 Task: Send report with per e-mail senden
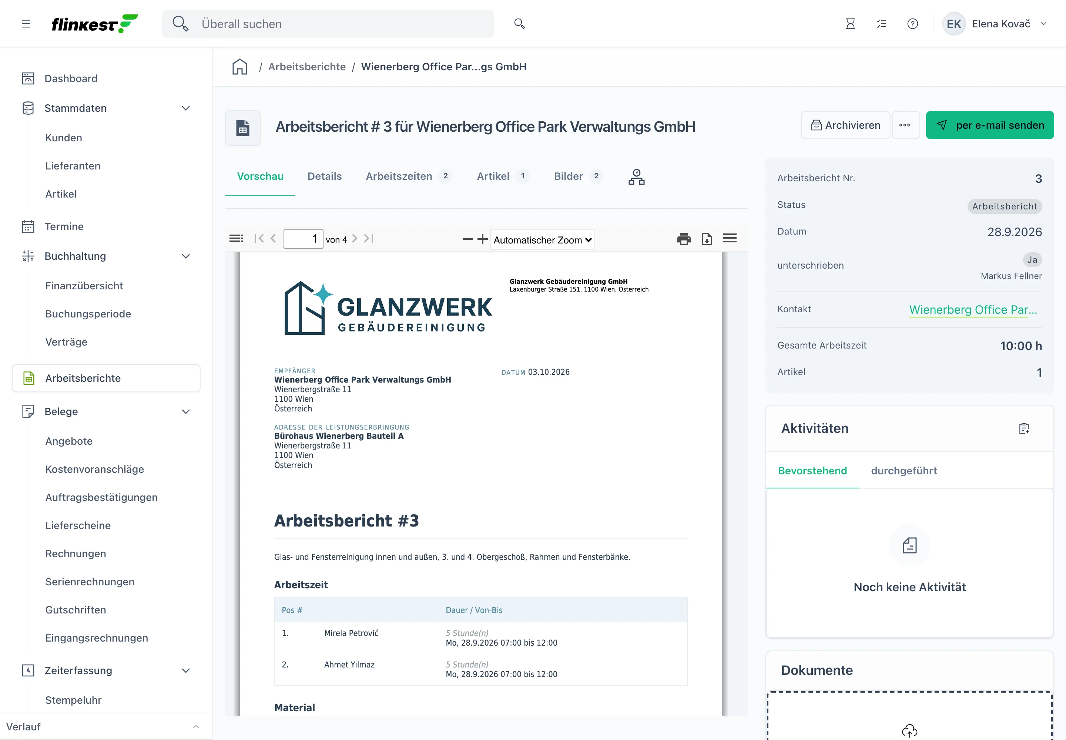(989, 125)
